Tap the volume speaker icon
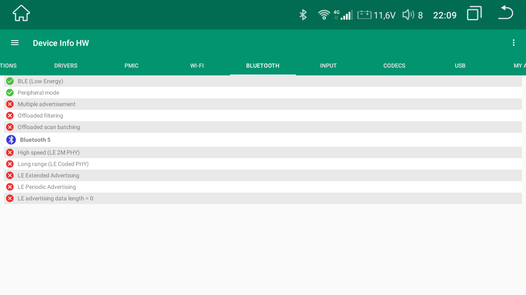The width and height of the screenshot is (526, 295). point(408,15)
